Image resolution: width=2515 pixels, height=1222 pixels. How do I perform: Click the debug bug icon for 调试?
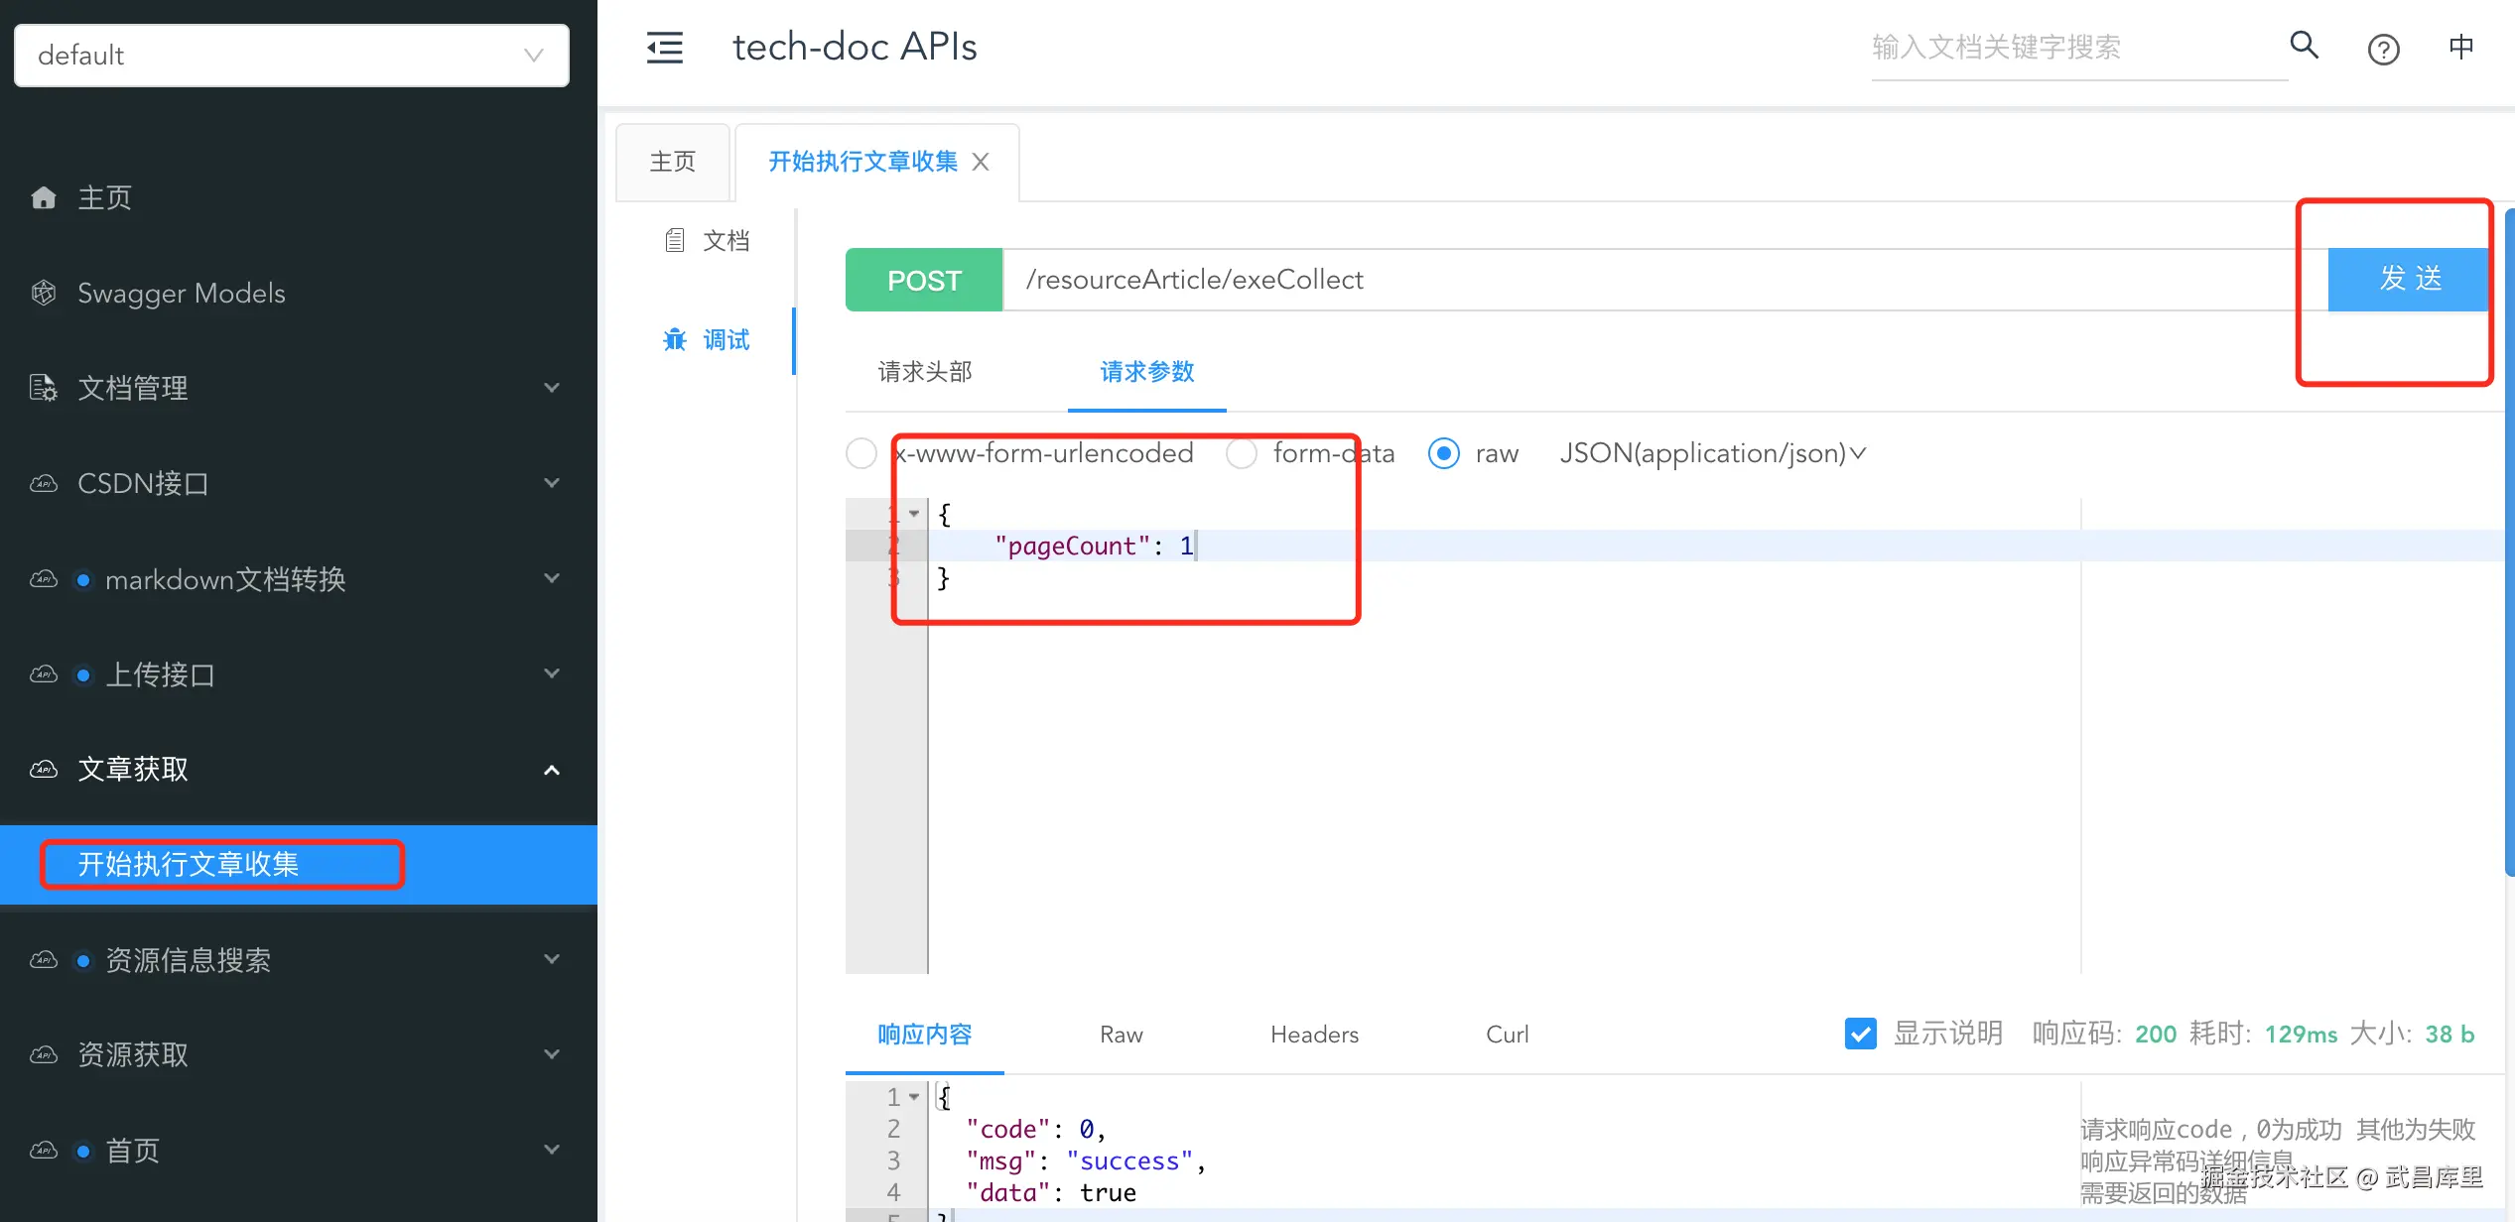click(x=675, y=340)
